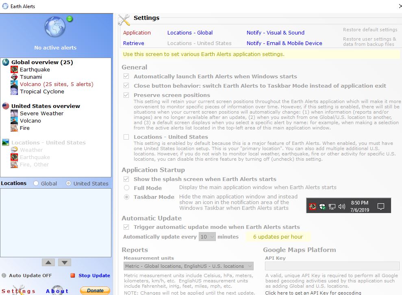Viewport: 402px width, 295px height.
Task: Click the Tsunami icon
Action: coord(14,77)
